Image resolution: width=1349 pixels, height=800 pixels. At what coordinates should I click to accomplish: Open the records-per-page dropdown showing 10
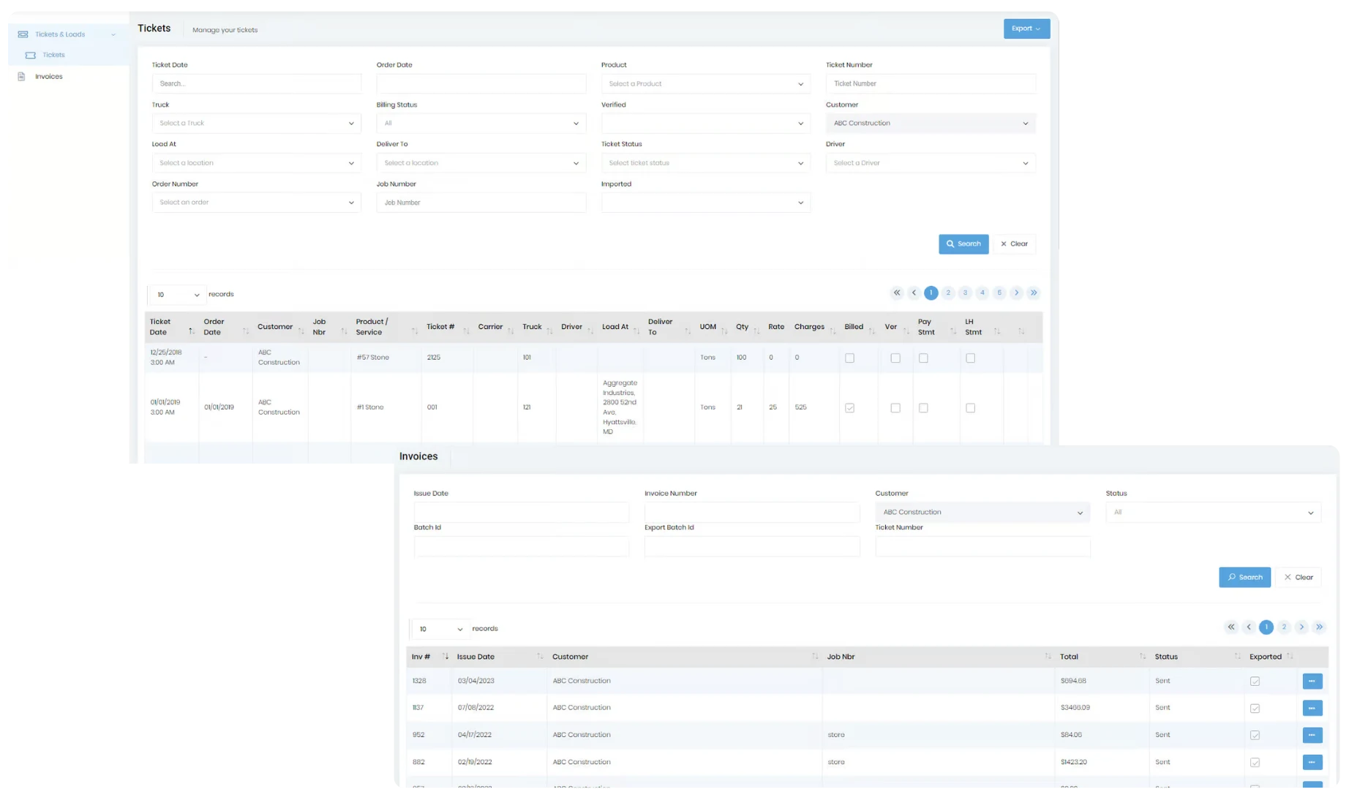pyautogui.click(x=176, y=295)
